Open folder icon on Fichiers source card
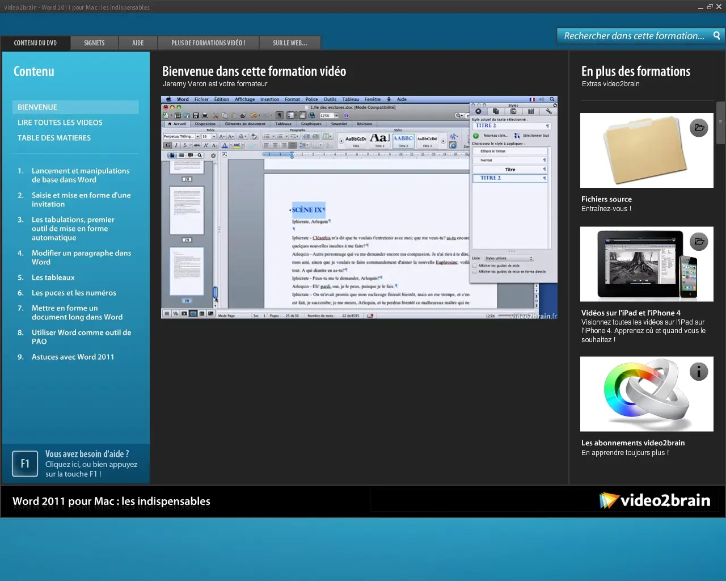 [699, 128]
